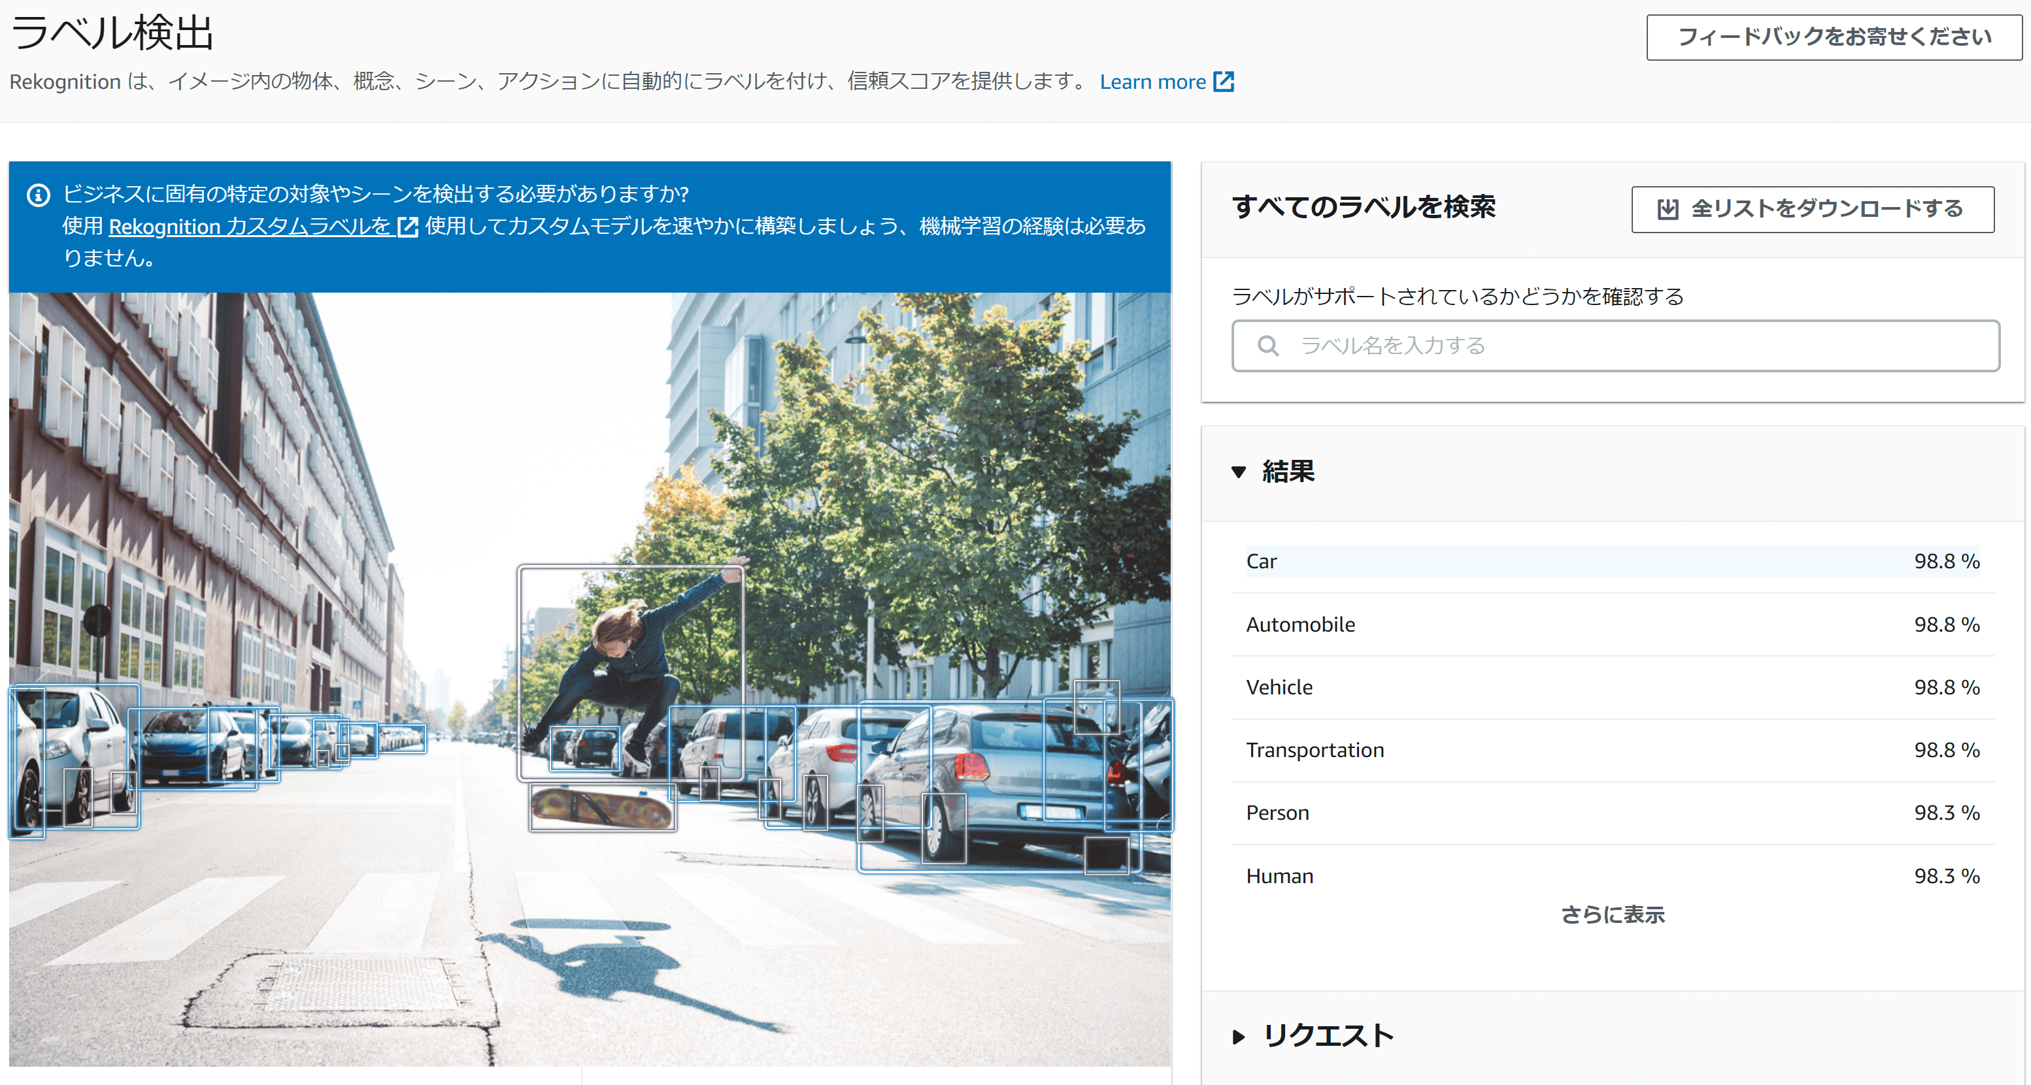Click 全リストをダウンロードする button
Screen dimensions: 2031x1085
[1812, 209]
